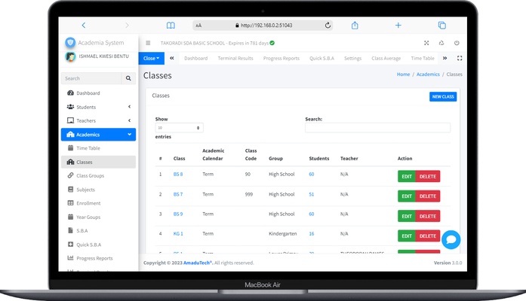
Task: Click Safari's share icon
Action: tap(355, 25)
